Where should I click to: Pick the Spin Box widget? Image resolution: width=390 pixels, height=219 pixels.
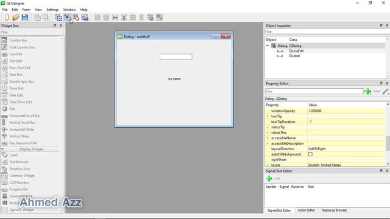tap(16, 74)
